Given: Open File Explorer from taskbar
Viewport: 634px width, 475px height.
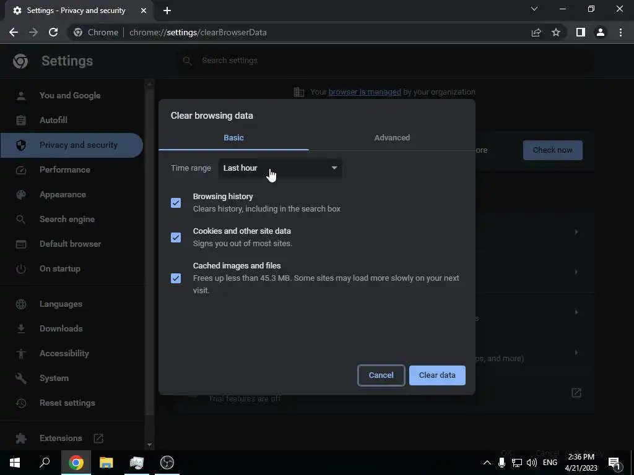Looking at the screenshot, I should [106, 463].
